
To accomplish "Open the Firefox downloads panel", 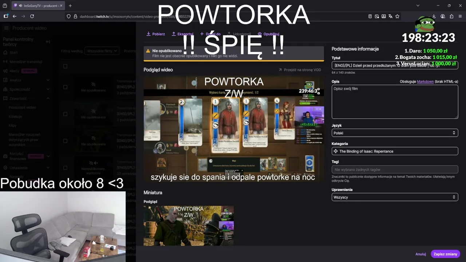I will coord(434,16).
